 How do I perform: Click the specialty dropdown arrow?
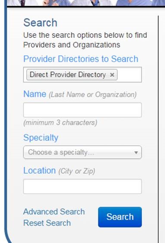tap(136, 153)
